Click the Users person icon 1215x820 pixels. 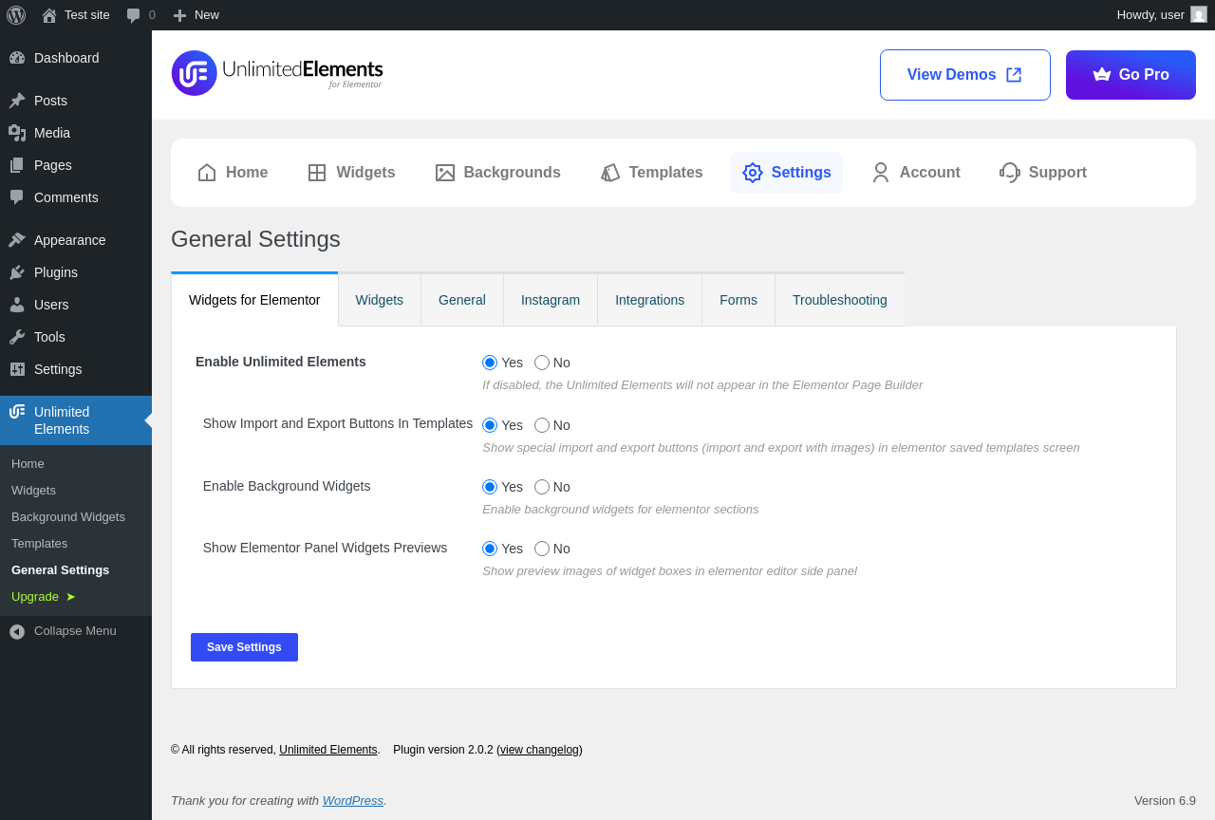(17, 305)
